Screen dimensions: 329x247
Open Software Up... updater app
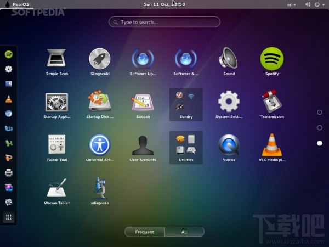[143, 62]
